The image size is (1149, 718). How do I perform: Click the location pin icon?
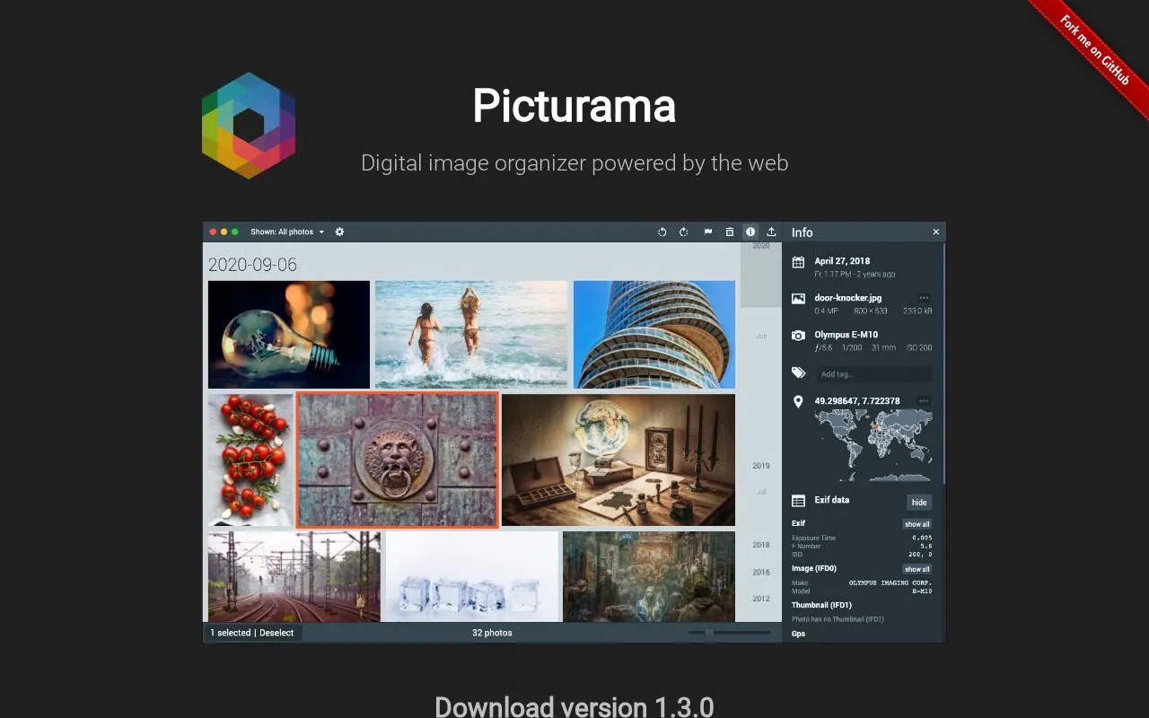coord(798,402)
